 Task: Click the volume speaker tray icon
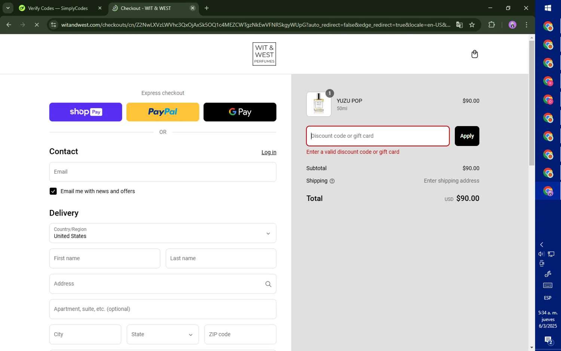[541, 254]
